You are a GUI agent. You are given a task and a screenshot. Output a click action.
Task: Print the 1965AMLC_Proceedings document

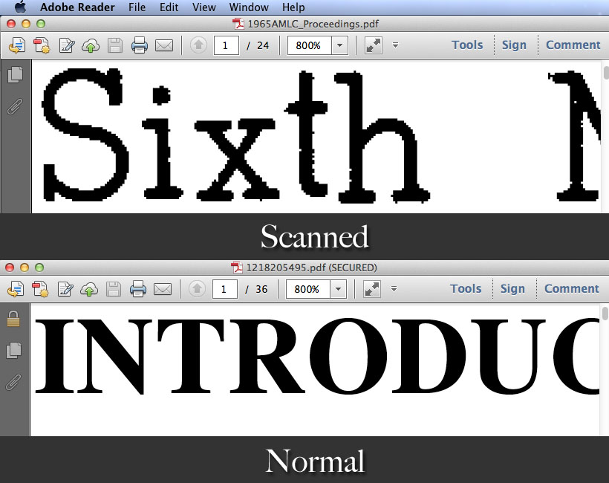140,45
